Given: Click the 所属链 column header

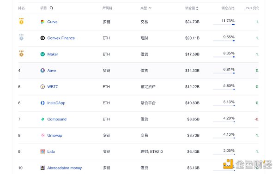Looking at the screenshot, I should (x=107, y=8).
